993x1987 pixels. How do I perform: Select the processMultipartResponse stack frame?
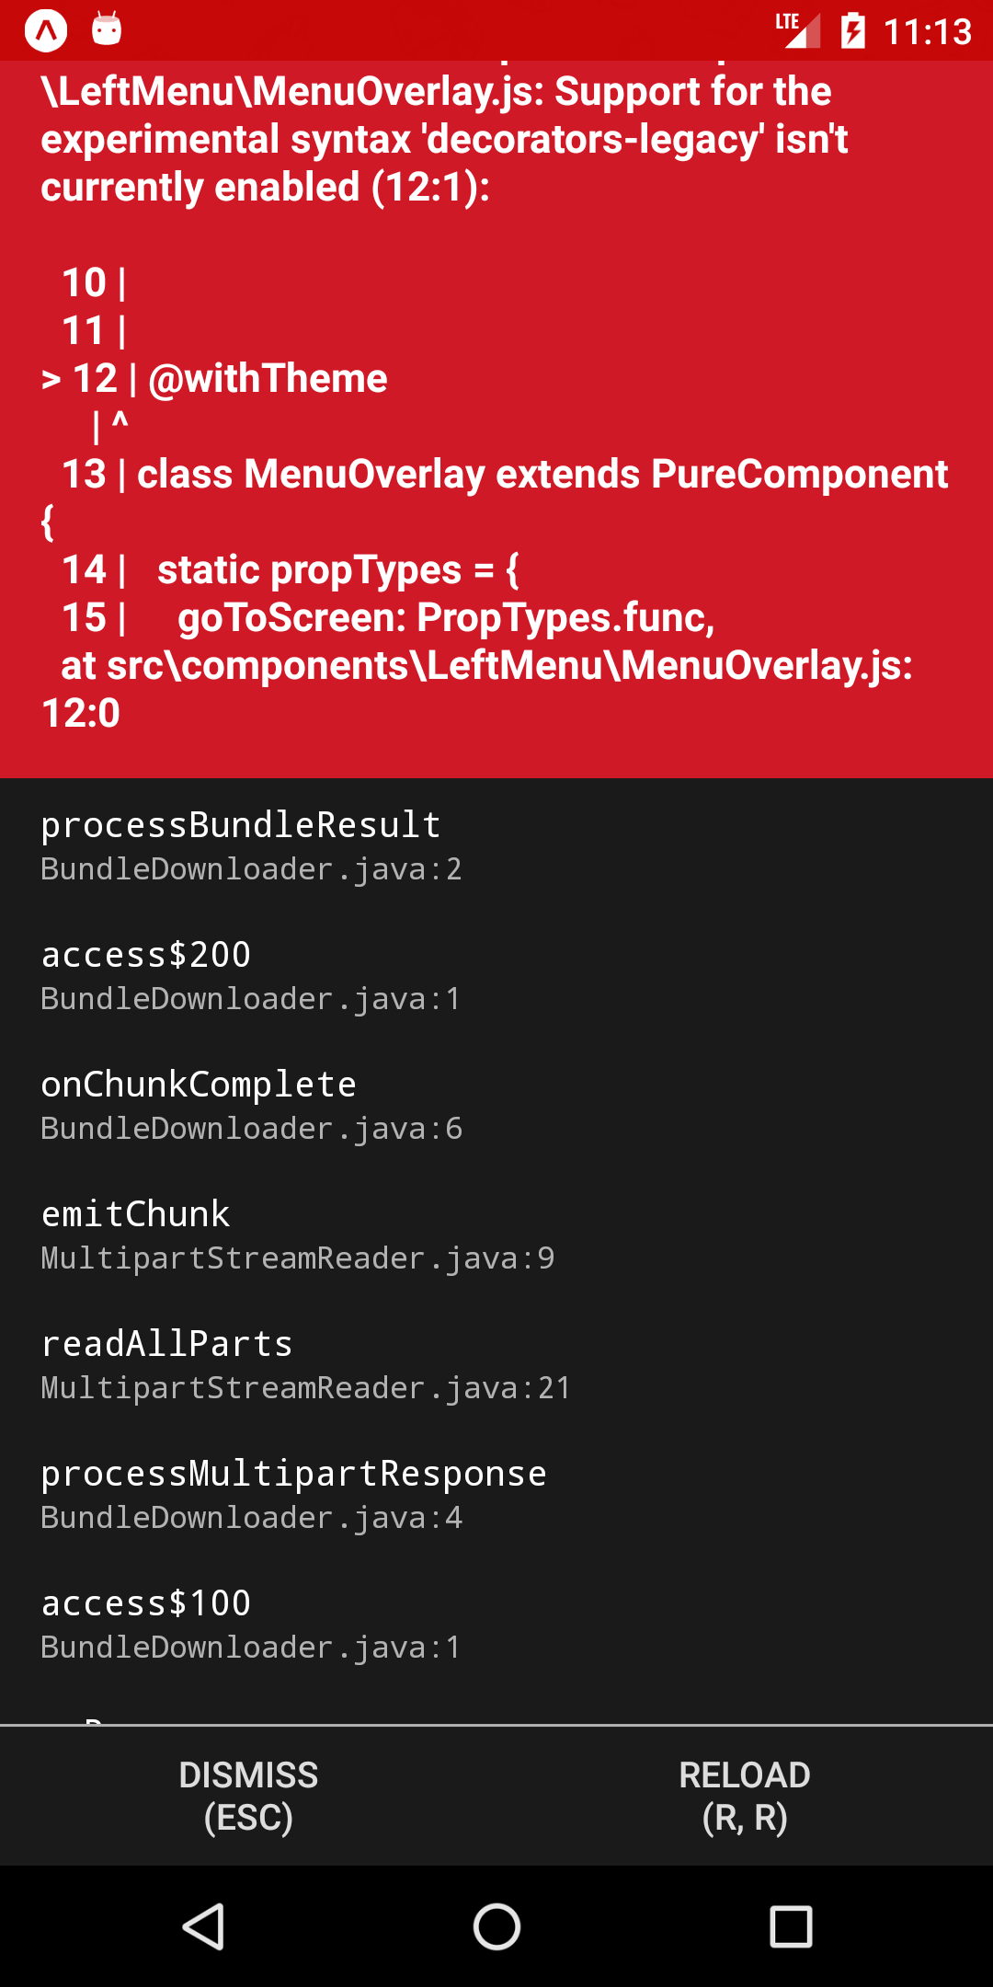coord(496,1495)
